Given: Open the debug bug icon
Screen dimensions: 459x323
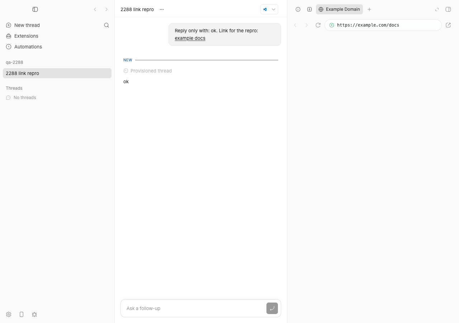Looking at the screenshot, I should coord(34,314).
